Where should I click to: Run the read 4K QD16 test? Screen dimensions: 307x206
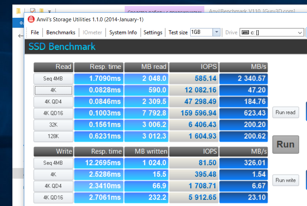(53, 113)
